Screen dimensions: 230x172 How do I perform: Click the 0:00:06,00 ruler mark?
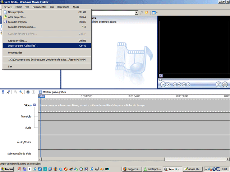[182, 96]
